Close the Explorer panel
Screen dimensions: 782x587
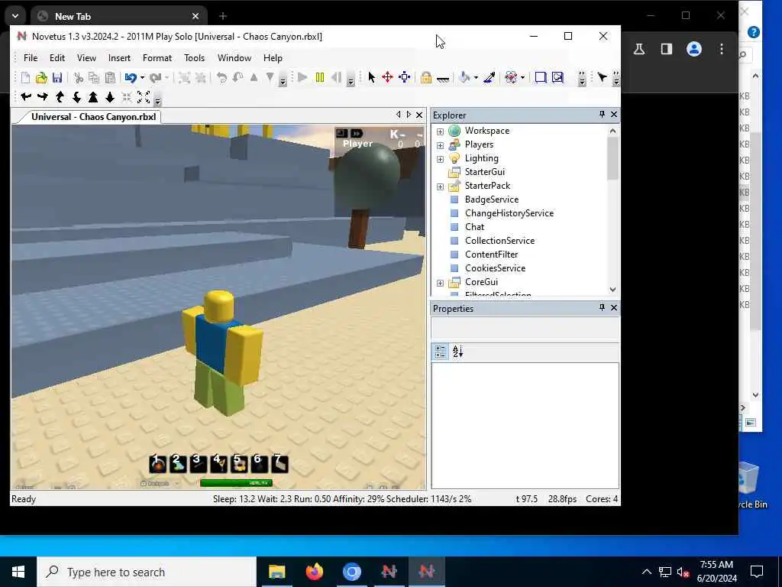614,115
